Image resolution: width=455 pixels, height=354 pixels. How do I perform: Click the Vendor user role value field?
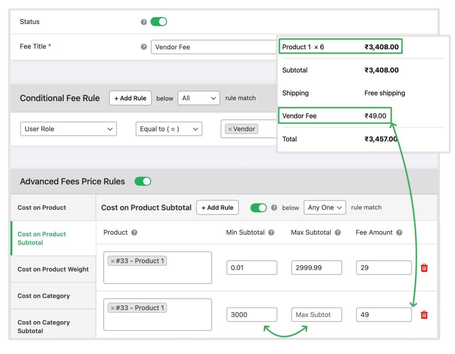click(249, 129)
